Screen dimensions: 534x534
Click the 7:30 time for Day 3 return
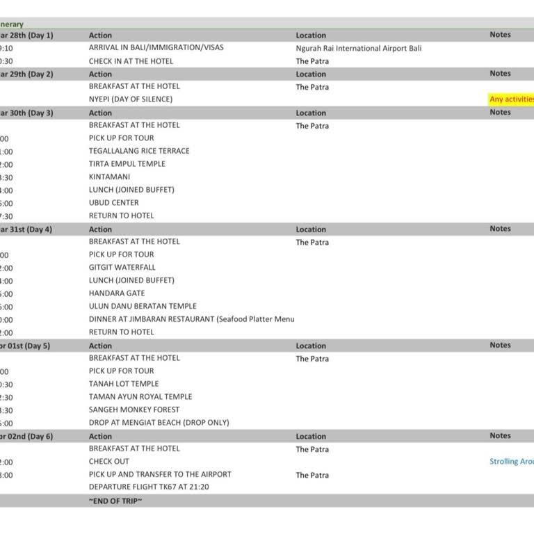point(6,217)
